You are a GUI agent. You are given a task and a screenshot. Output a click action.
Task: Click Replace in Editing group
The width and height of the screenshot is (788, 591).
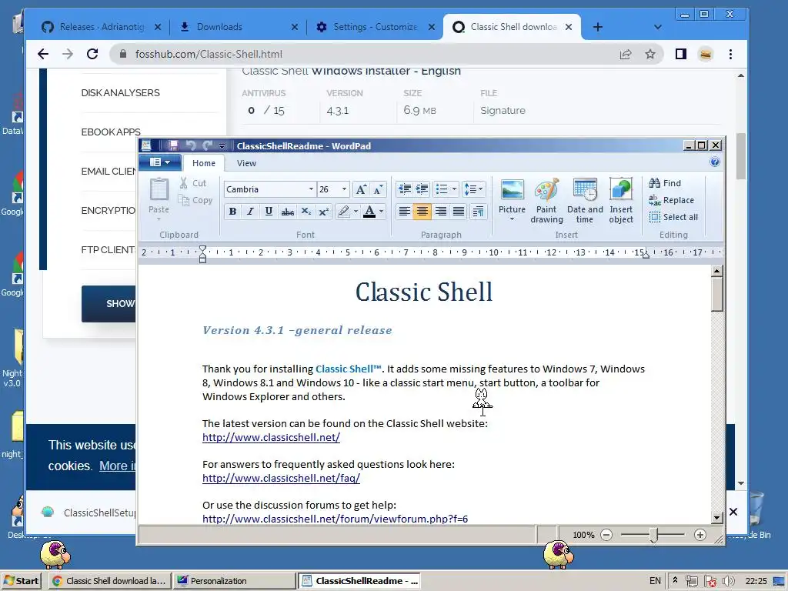[671, 200]
